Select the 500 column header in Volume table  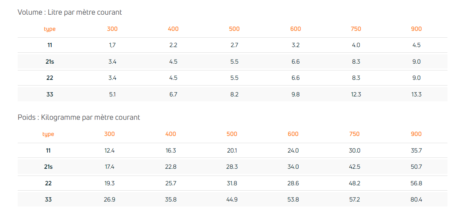[234, 29]
